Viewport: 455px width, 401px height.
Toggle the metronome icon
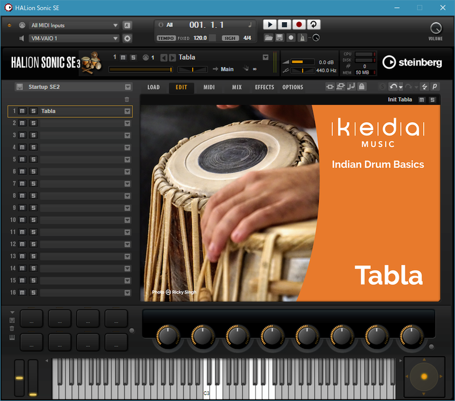302,38
